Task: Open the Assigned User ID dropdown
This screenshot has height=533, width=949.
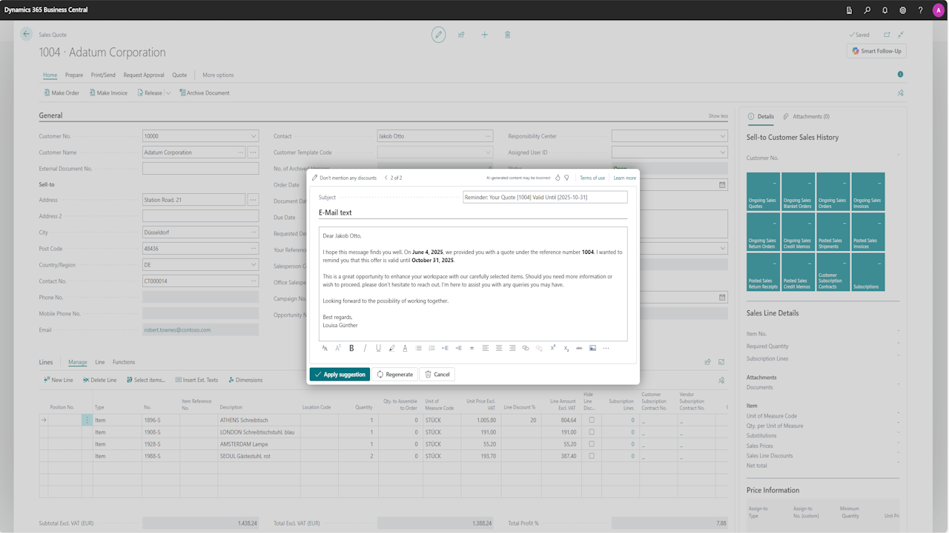Action: (723, 152)
